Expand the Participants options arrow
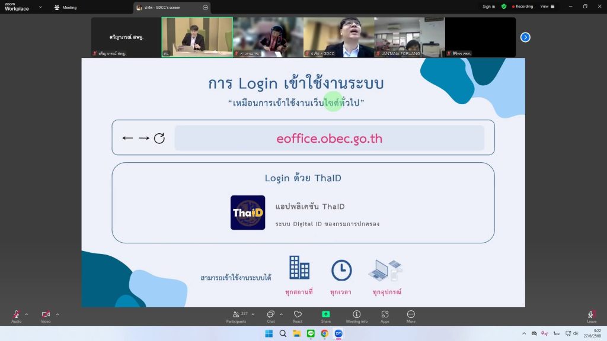 coord(253,314)
